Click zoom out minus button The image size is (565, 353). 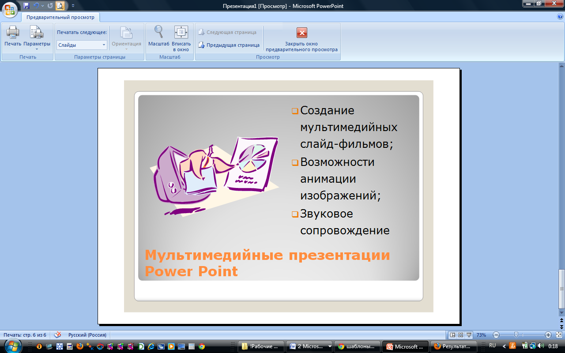pyautogui.click(x=496, y=335)
